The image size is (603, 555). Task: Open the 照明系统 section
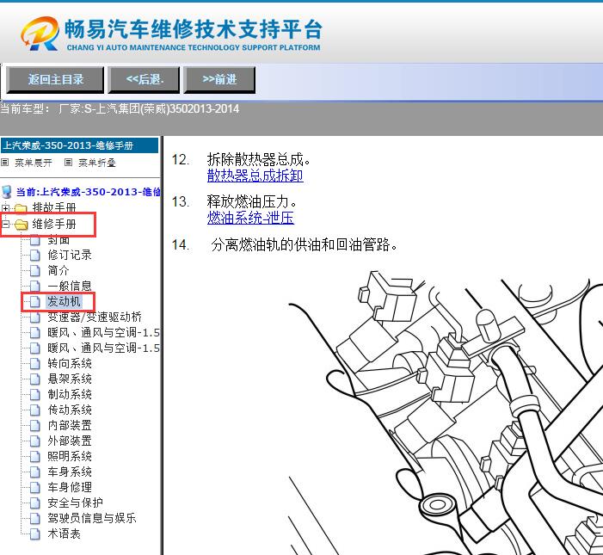point(70,456)
